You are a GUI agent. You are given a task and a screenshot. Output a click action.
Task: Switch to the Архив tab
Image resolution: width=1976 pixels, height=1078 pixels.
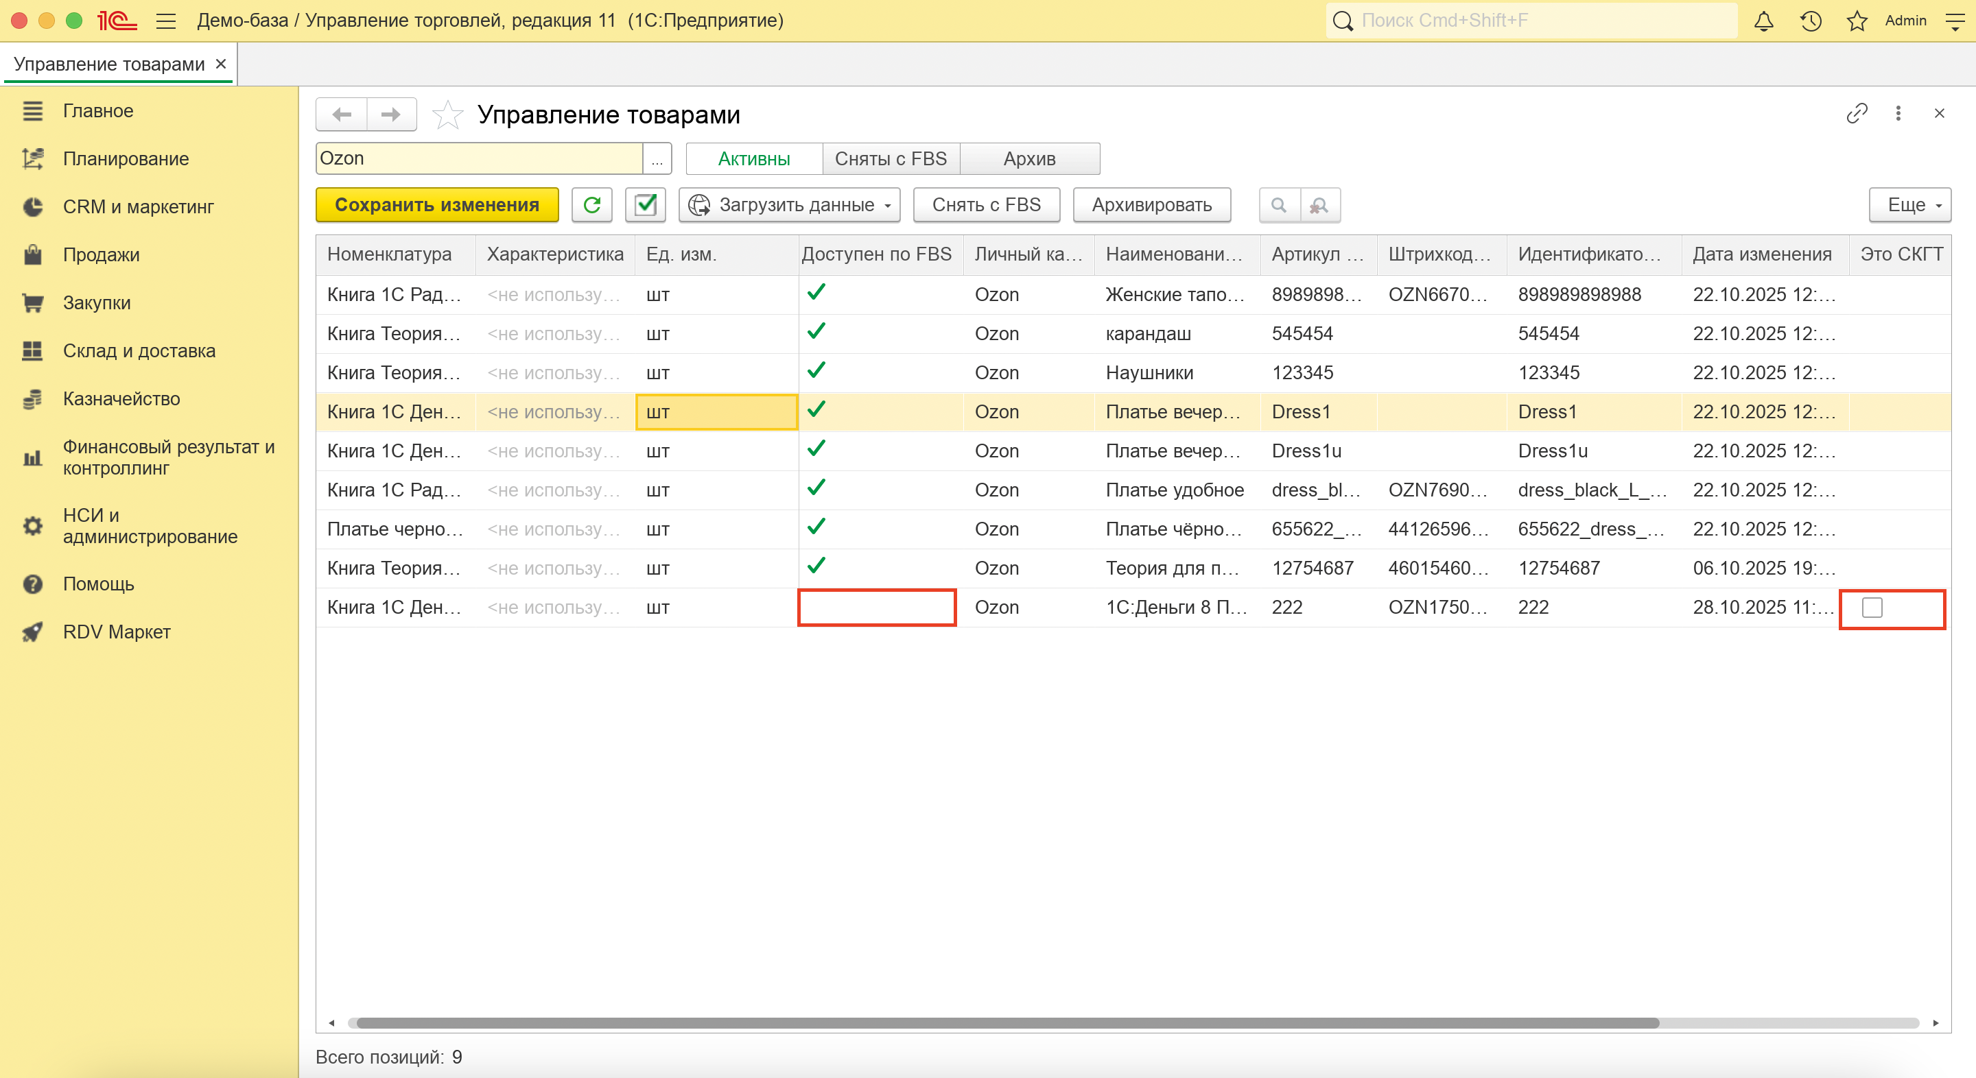[1028, 158]
